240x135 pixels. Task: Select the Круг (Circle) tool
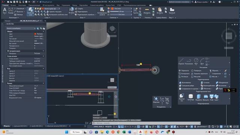[x=196, y=61]
